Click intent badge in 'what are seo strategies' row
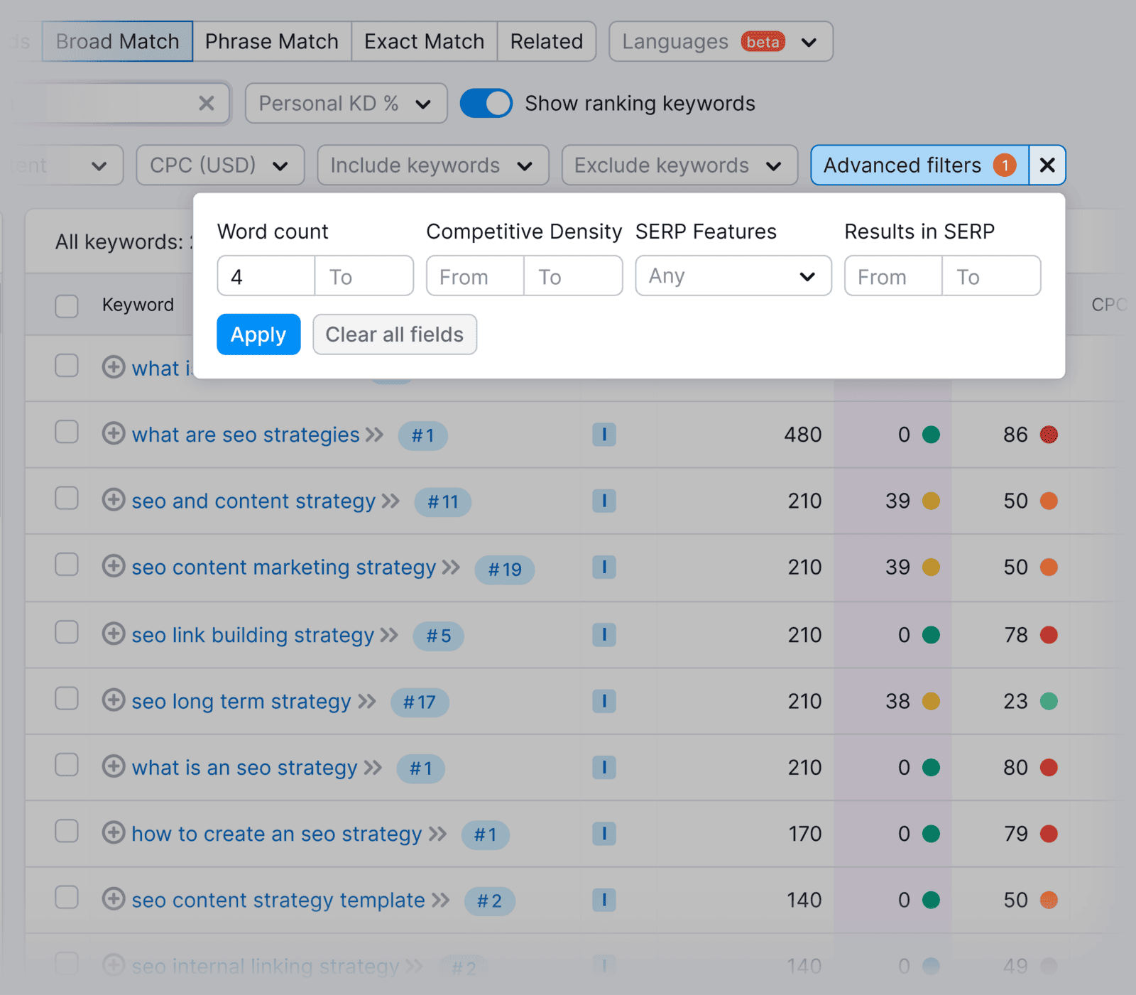 [x=604, y=435]
